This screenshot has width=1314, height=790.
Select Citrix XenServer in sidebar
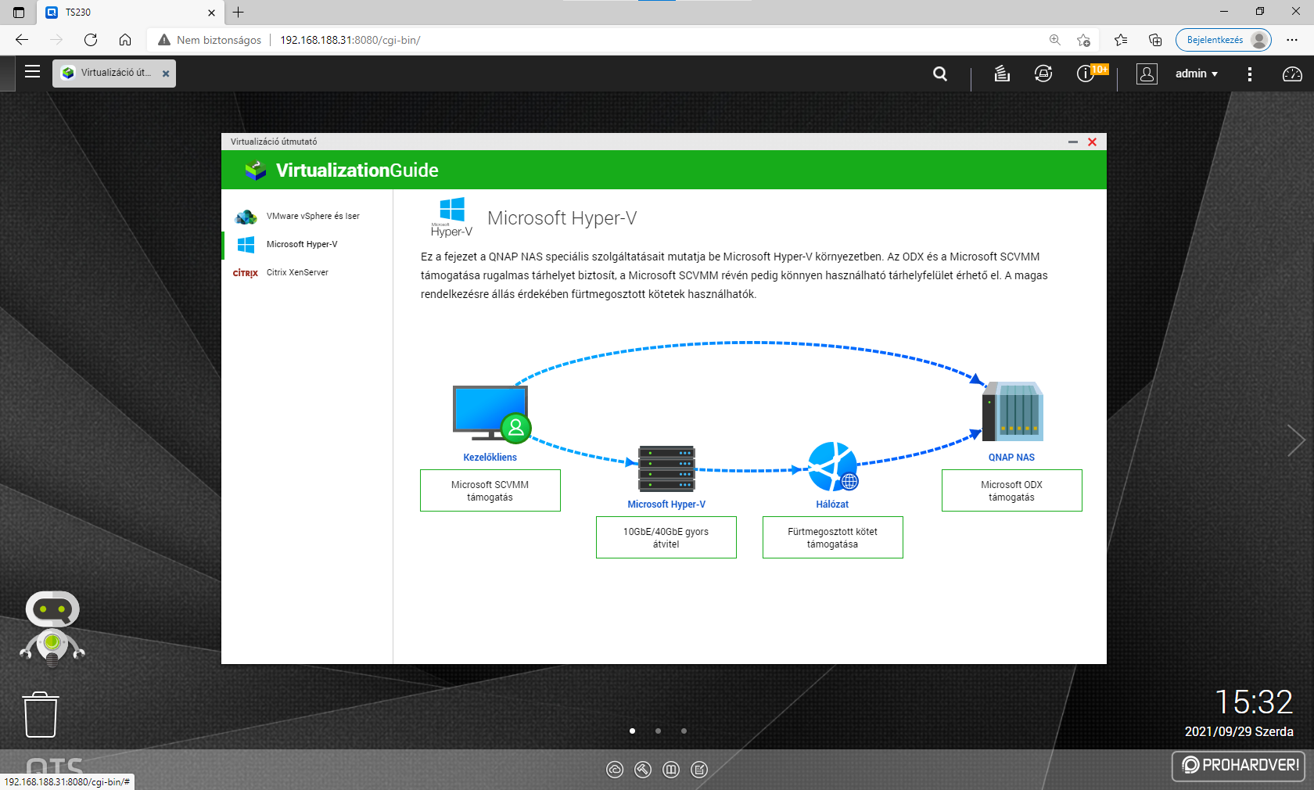[x=307, y=272]
